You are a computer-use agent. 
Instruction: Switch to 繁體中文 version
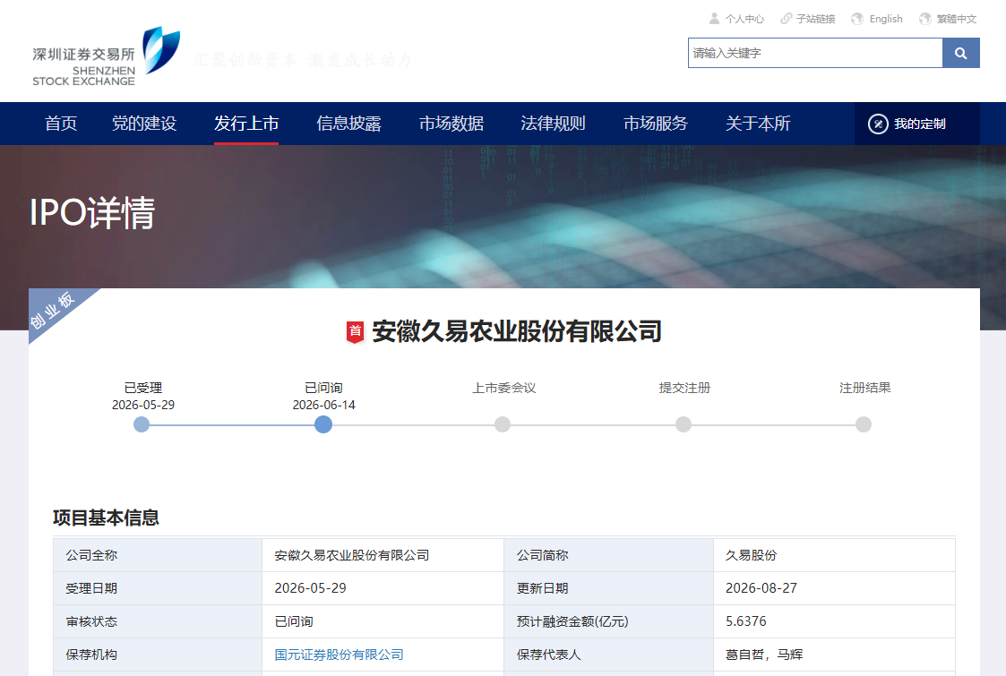[x=956, y=19]
